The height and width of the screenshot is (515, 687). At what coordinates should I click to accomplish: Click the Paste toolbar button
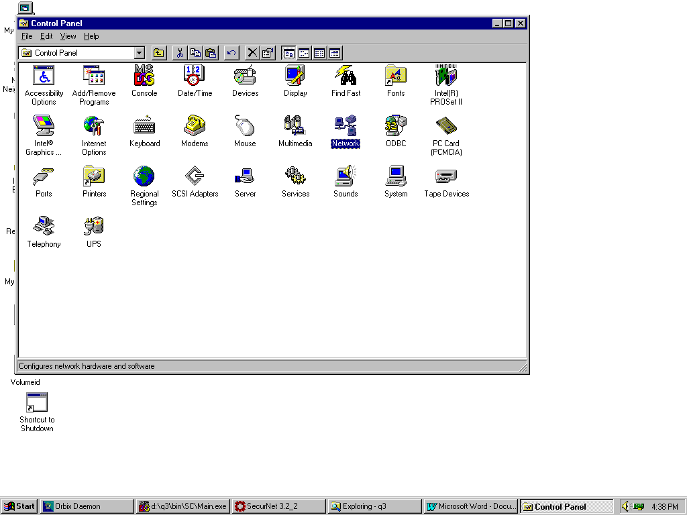(211, 53)
